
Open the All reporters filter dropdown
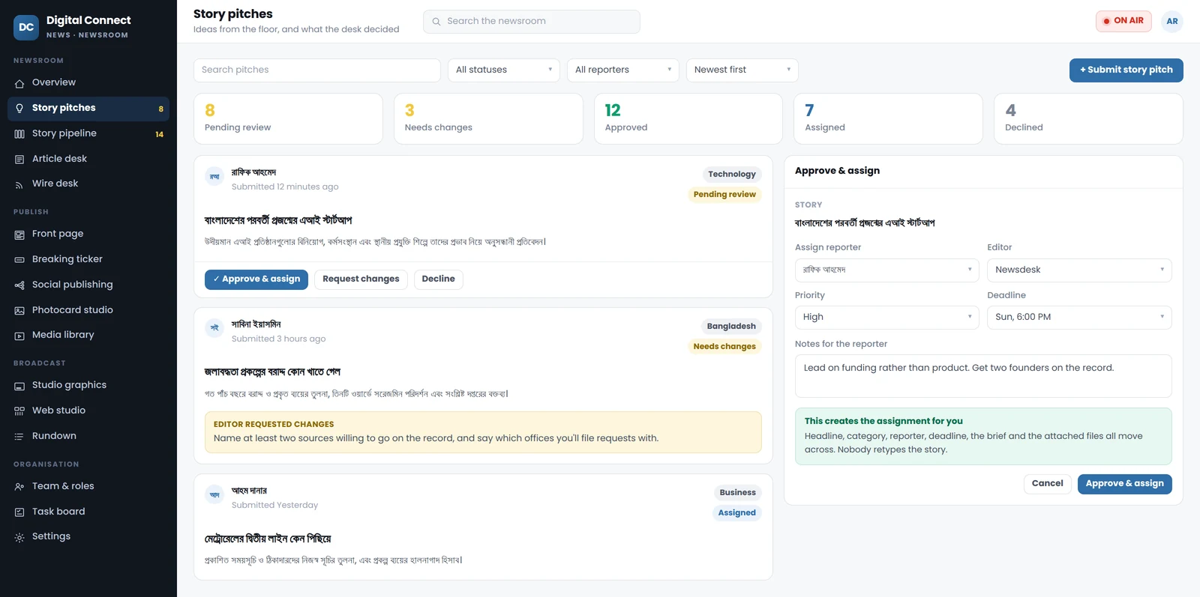[623, 70]
